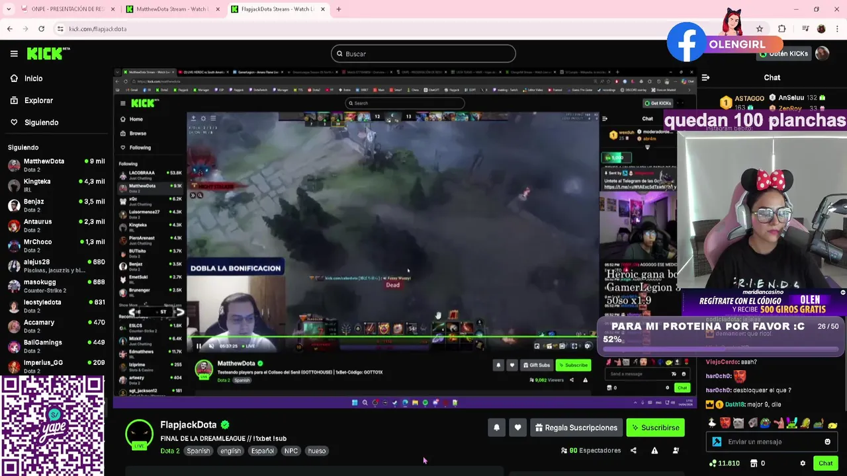Select the NPC tag
847x476 pixels.
pyautogui.click(x=290, y=451)
